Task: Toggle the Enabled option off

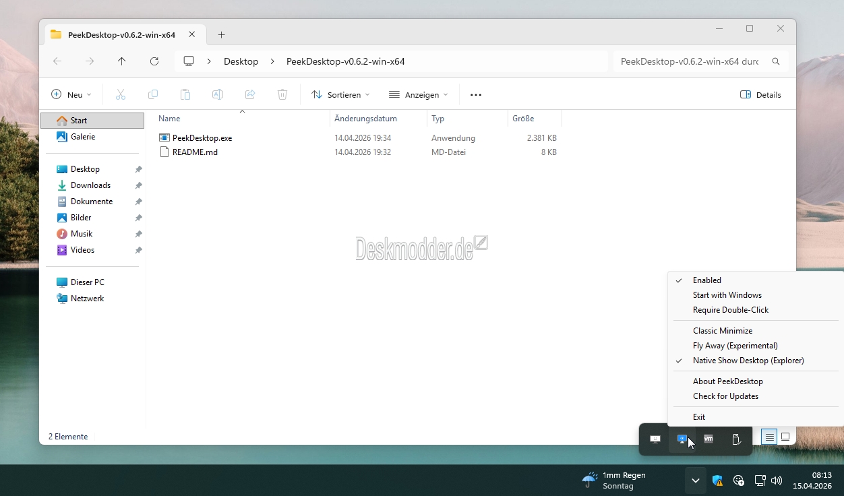Action: click(x=706, y=280)
